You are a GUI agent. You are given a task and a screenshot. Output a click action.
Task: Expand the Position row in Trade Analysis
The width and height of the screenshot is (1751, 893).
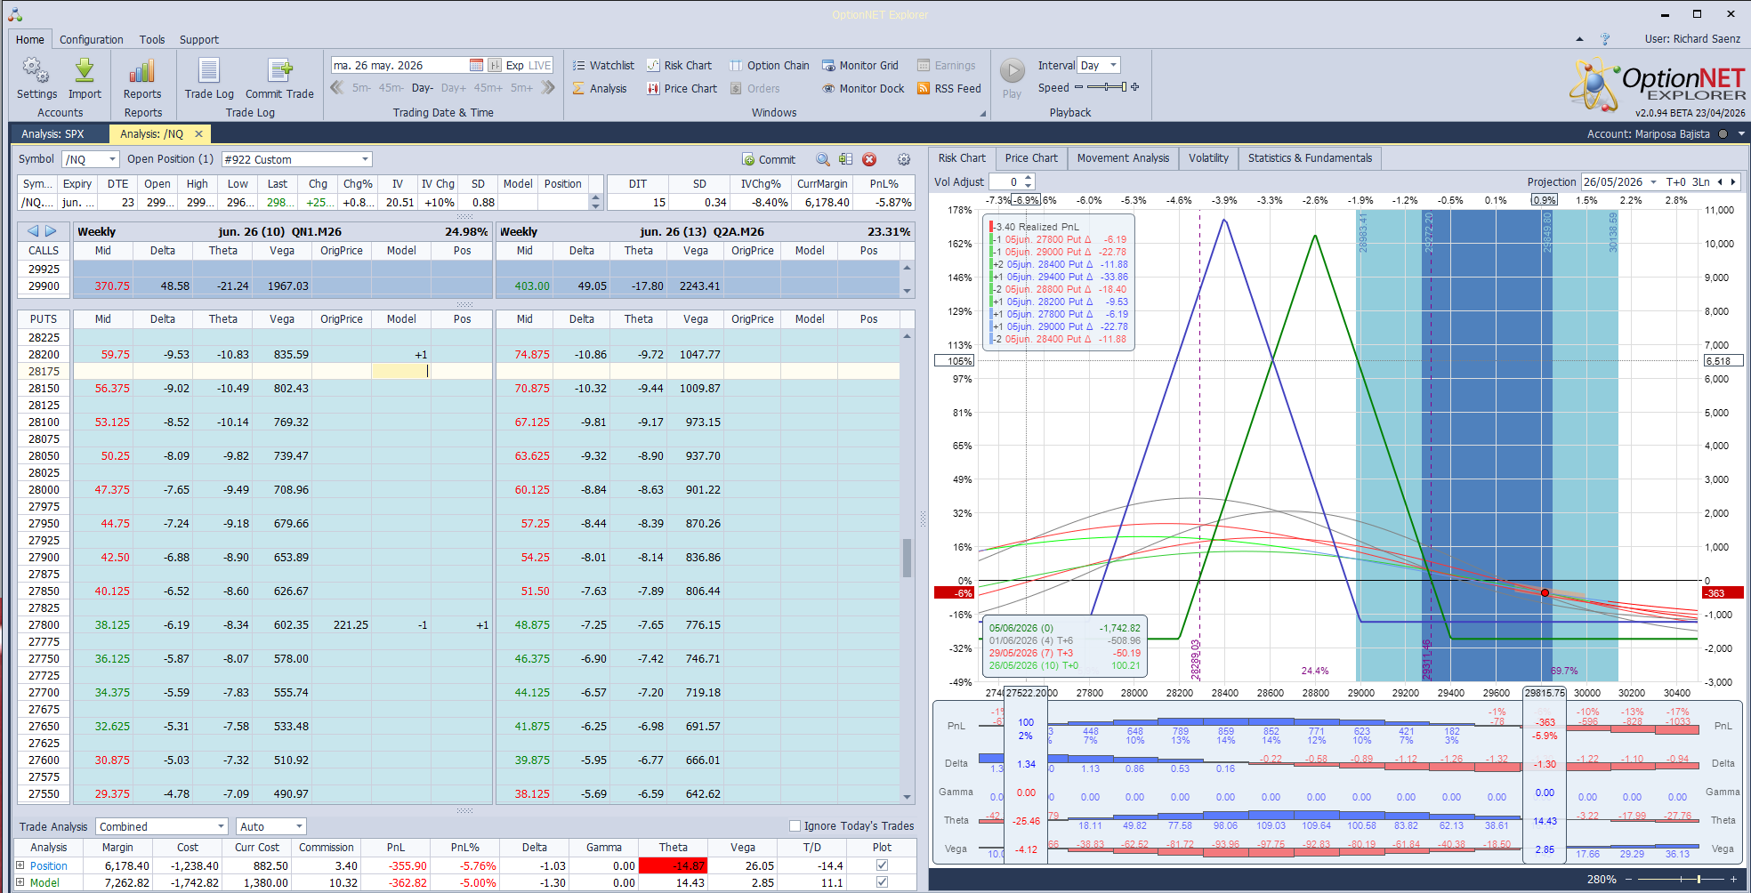(x=20, y=865)
